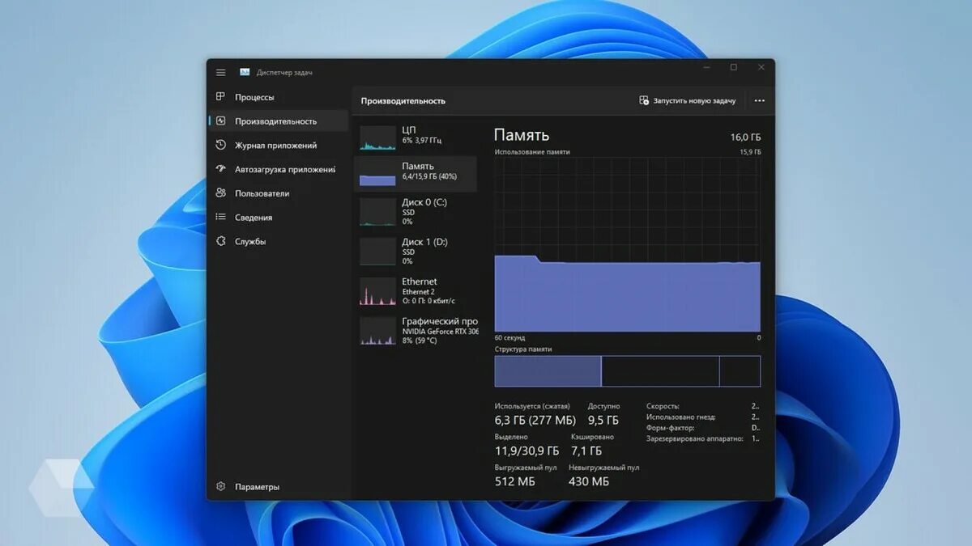This screenshot has height=546, width=972.
Task: Select the Память performance item
Action: [416, 174]
